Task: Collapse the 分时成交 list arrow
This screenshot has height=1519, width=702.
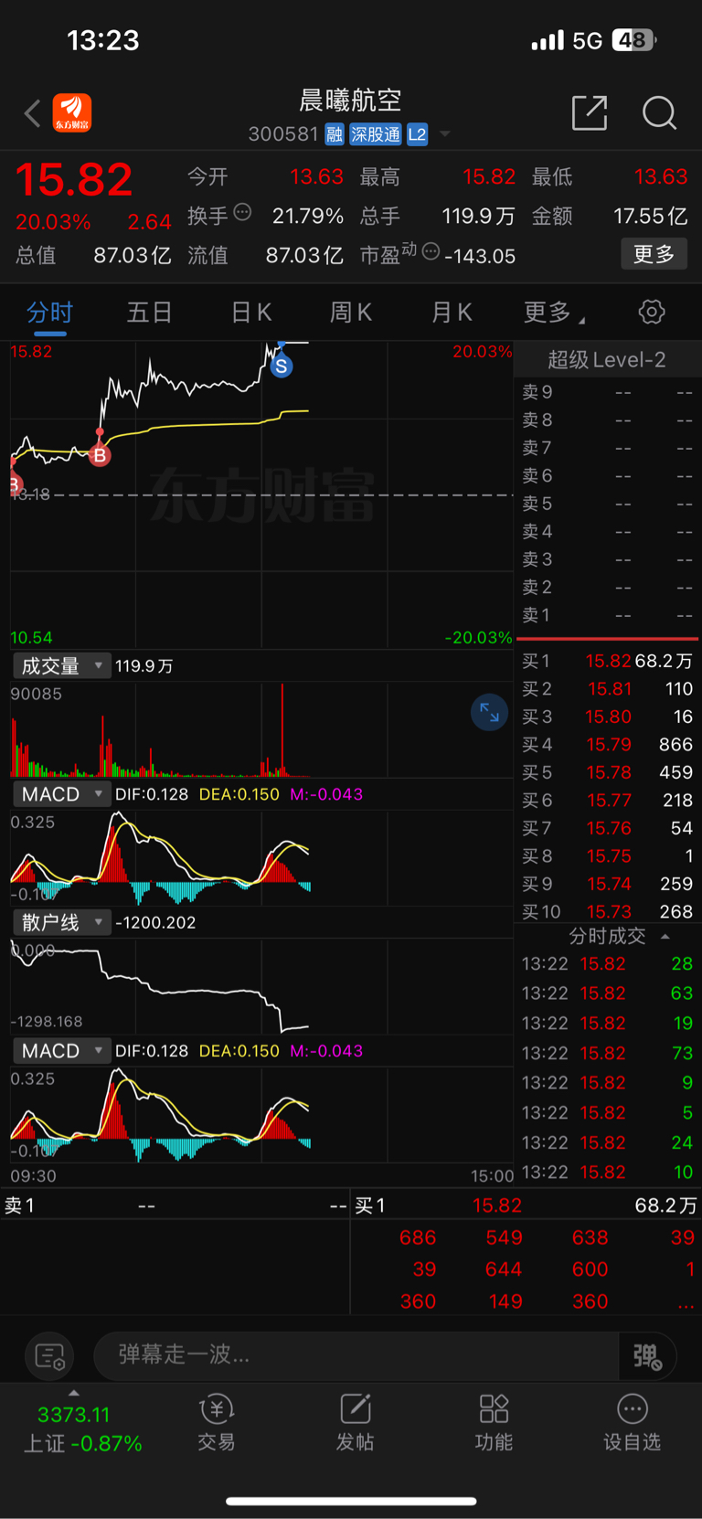Action: [665, 937]
